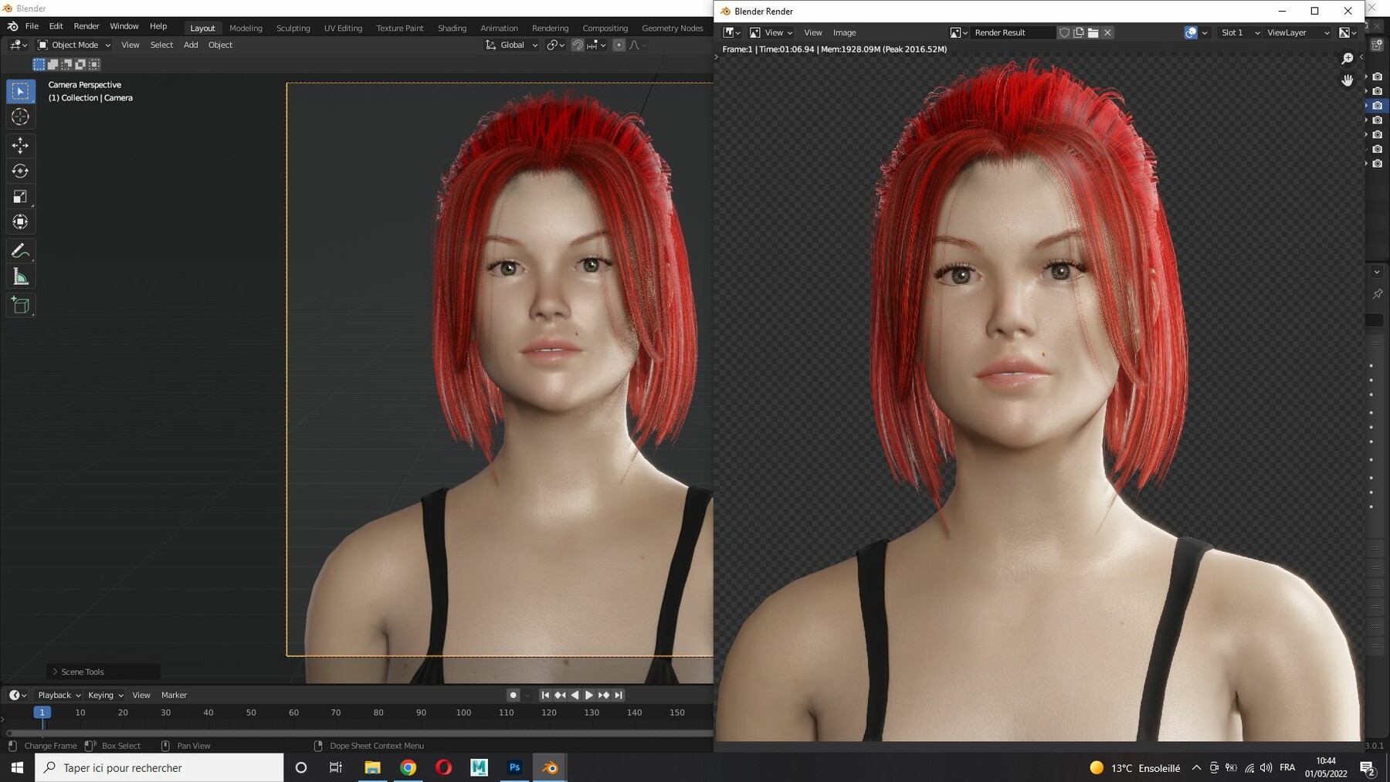The width and height of the screenshot is (1390, 782).
Task: Select the Add Cube tool
Action: tap(21, 306)
